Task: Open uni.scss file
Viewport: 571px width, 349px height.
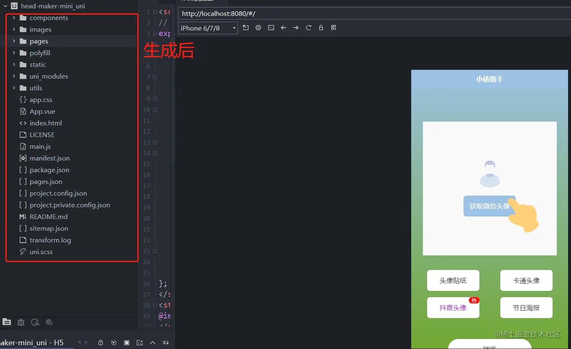Action: (x=41, y=252)
